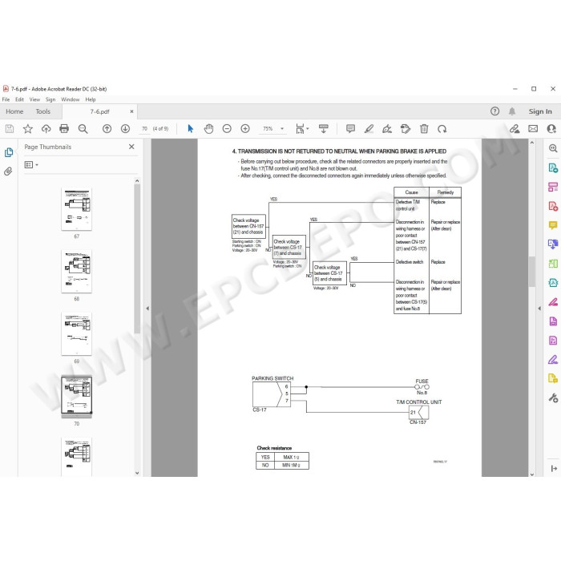The width and height of the screenshot is (561, 561).
Task: Collapse the right tools pane arrow
Action: tap(539, 308)
